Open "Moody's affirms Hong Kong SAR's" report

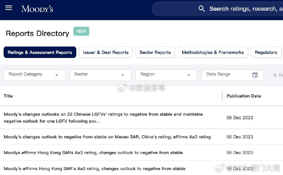[x=95, y=169]
